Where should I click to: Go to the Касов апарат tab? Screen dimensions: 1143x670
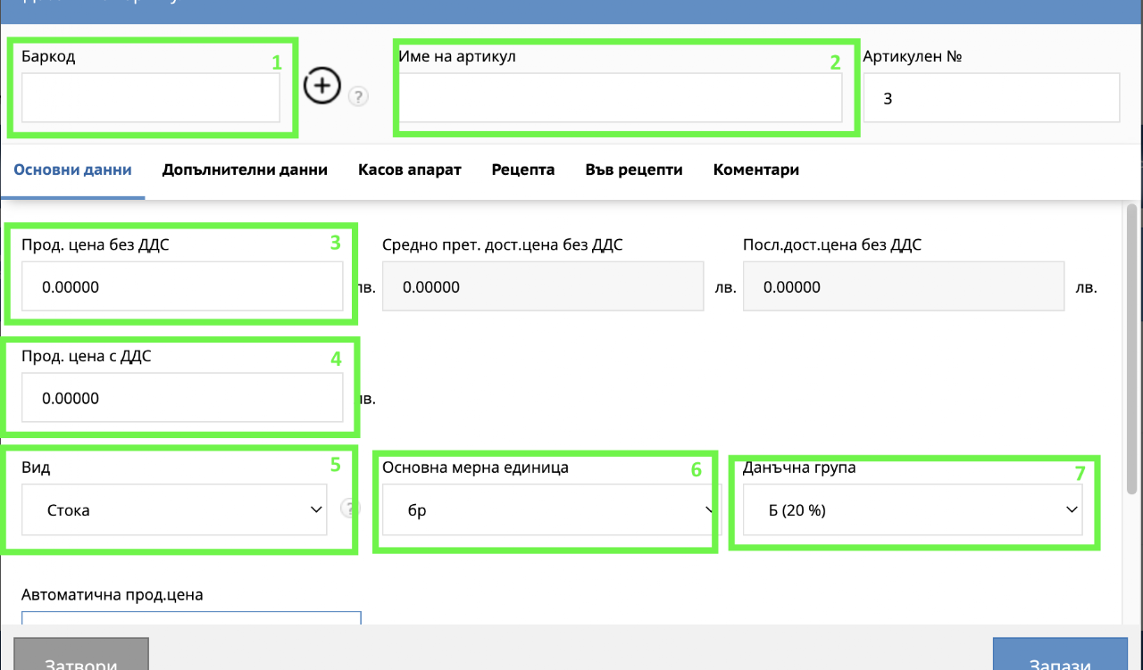click(x=410, y=170)
